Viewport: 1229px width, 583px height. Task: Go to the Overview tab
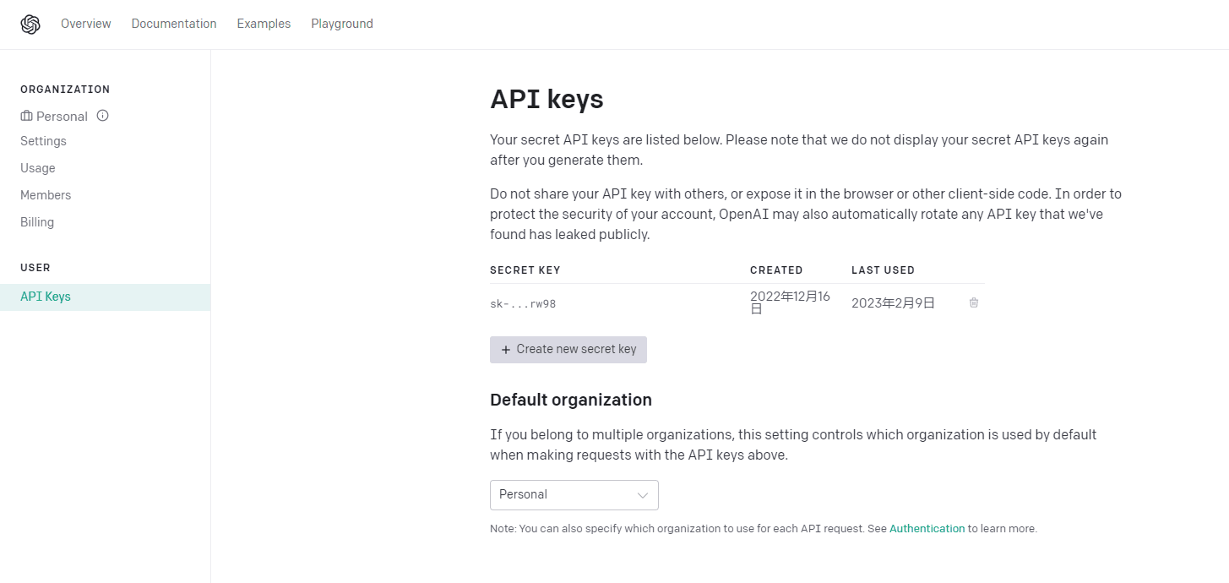[x=85, y=24]
